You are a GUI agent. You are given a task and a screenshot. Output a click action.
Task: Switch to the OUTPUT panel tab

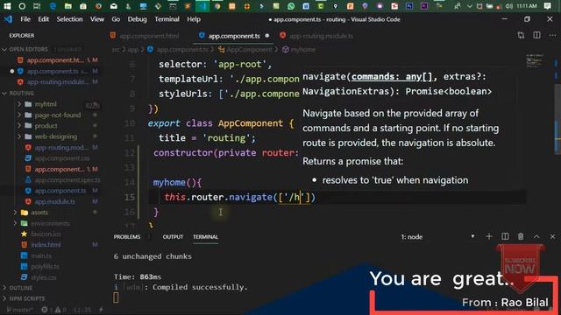click(x=173, y=237)
